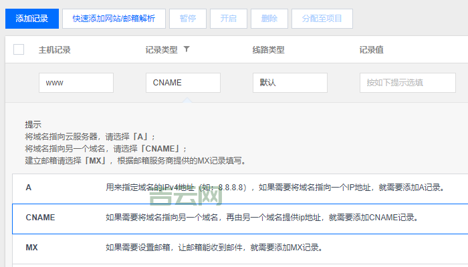Click the hint line about choosing「A」
468x267 pixels.
[90, 137]
